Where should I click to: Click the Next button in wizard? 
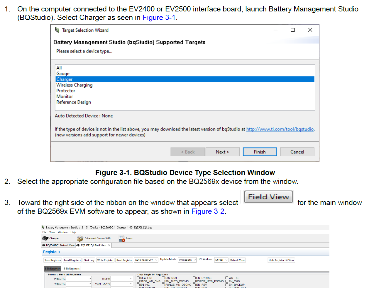pos(223,152)
